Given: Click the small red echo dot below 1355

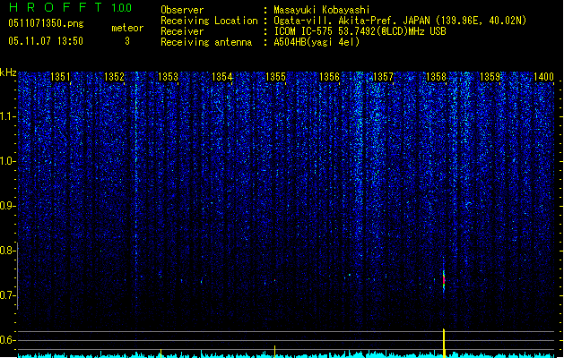Looking at the screenshot, I should click(x=274, y=280).
